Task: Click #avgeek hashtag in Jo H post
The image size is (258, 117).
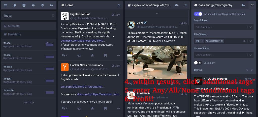Action: (x=158, y=41)
